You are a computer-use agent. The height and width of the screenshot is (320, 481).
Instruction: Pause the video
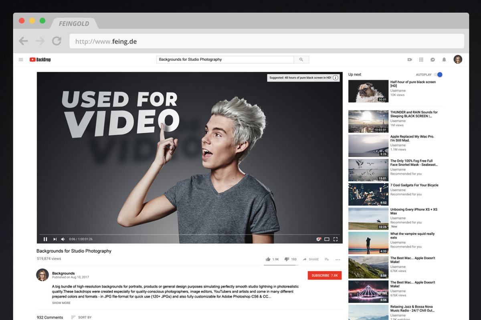coord(45,239)
